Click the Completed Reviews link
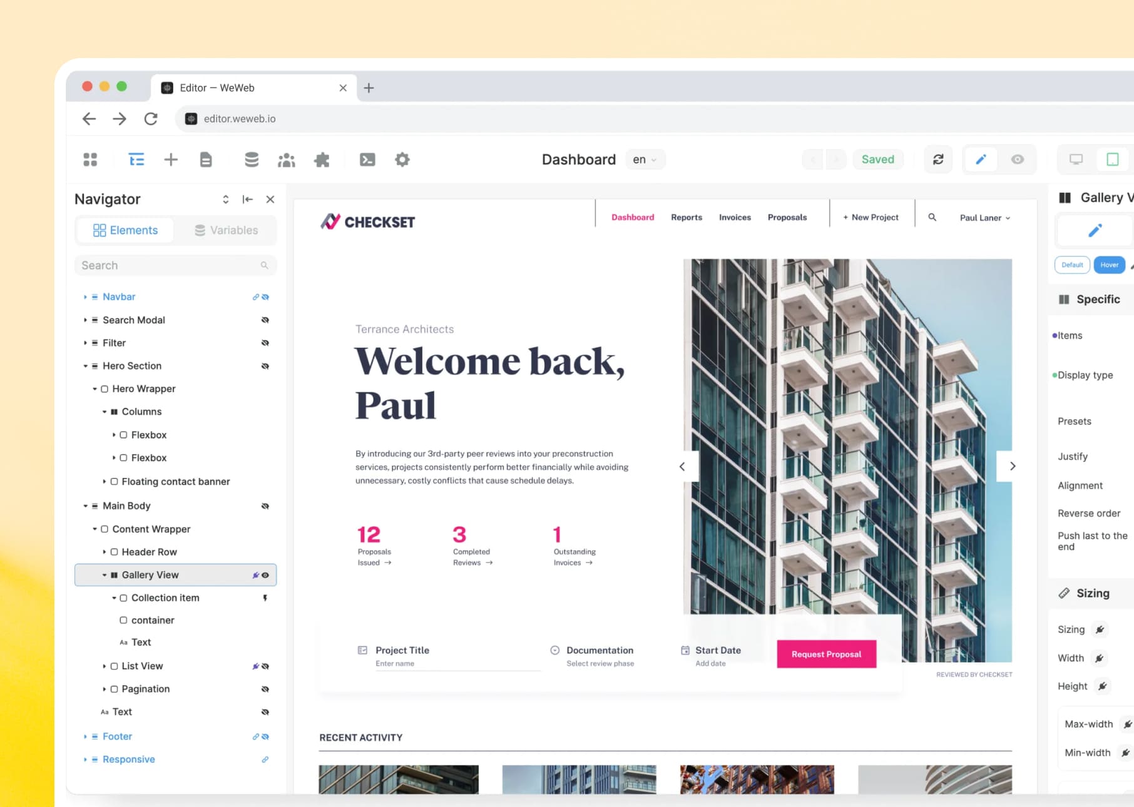Viewport: 1134px width, 807px height. pos(472,557)
